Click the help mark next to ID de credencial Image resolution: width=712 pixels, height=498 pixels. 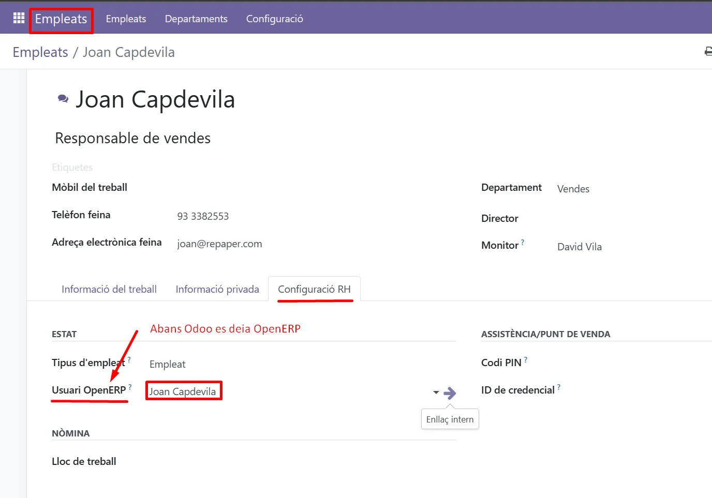click(559, 387)
